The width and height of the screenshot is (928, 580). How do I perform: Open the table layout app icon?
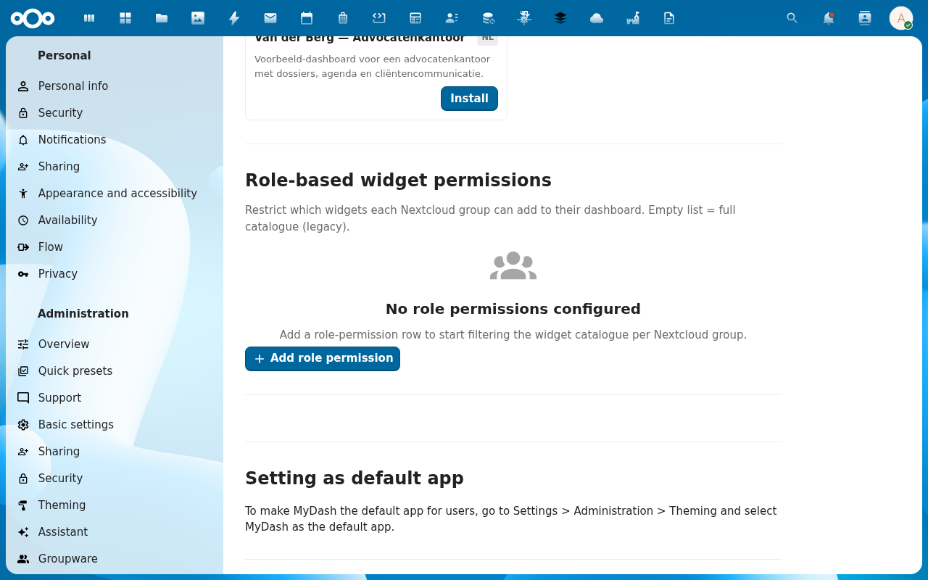415,18
